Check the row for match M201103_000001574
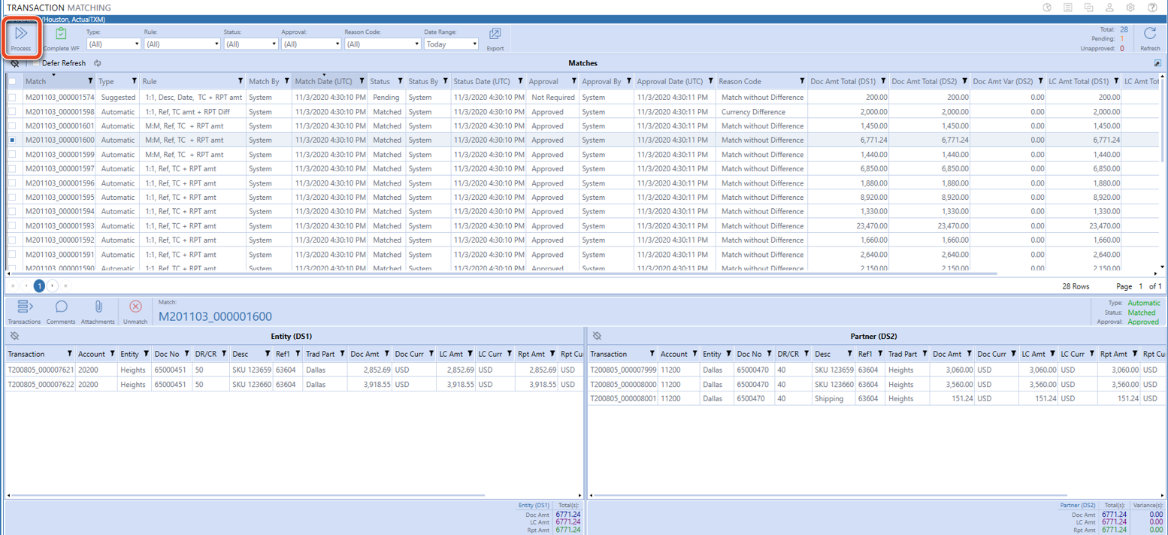The width and height of the screenshot is (1168, 535). click(x=12, y=98)
